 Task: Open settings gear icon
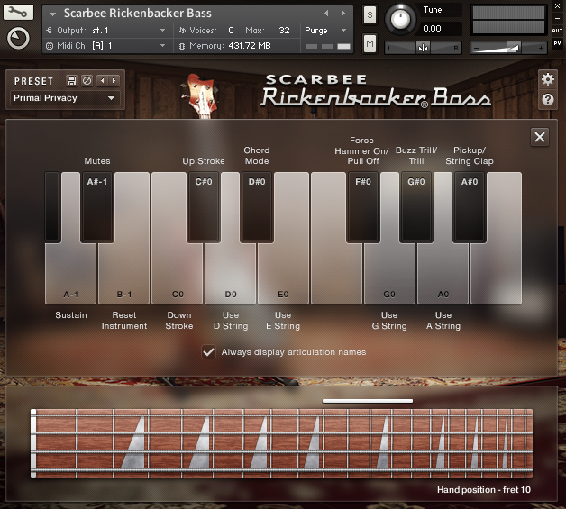pyautogui.click(x=548, y=79)
